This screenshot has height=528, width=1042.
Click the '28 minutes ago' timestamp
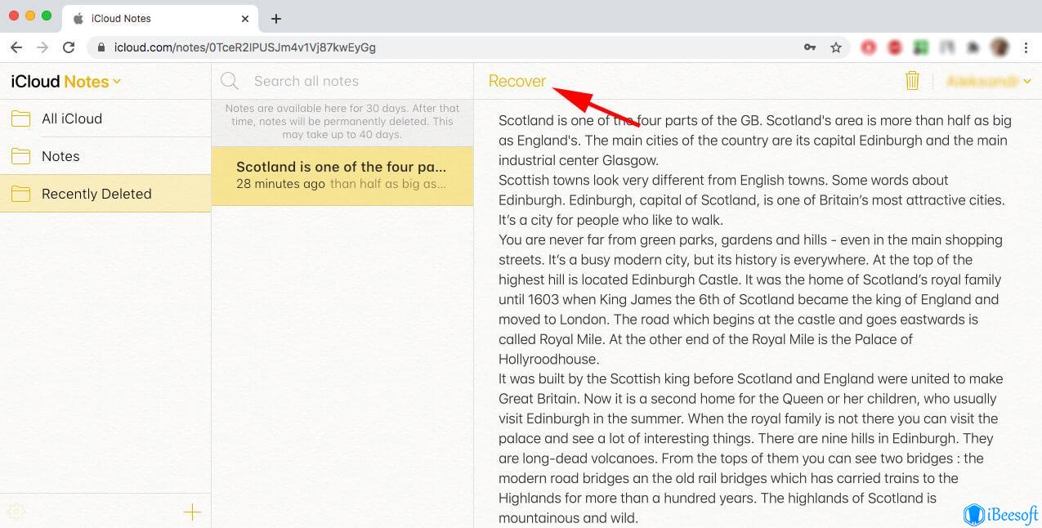(280, 184)
